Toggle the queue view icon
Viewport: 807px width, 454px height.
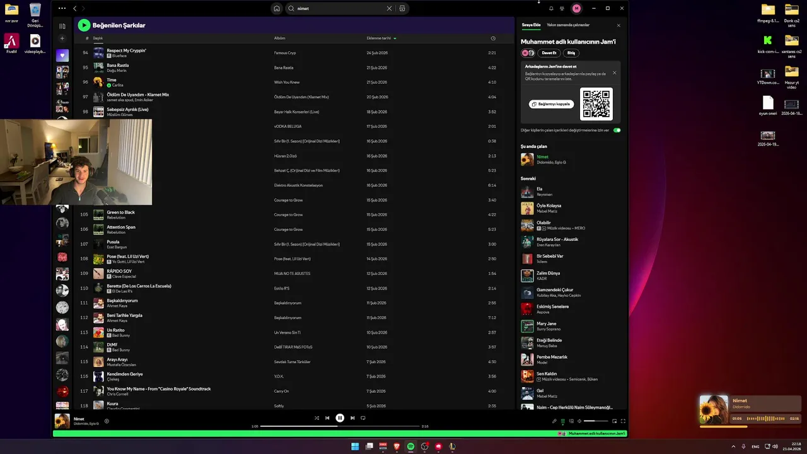point(562,421)
